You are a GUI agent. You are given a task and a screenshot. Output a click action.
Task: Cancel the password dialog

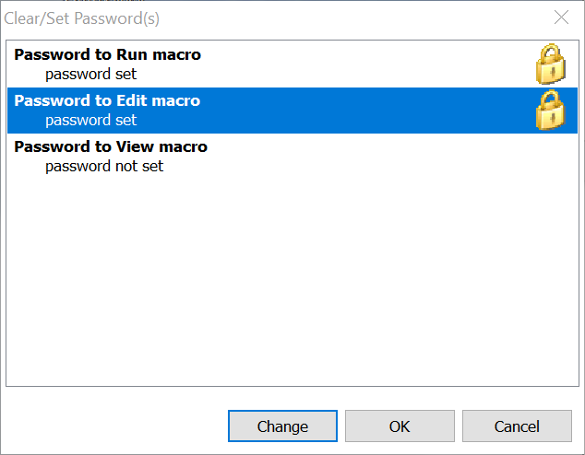click(x=517, y=426)
